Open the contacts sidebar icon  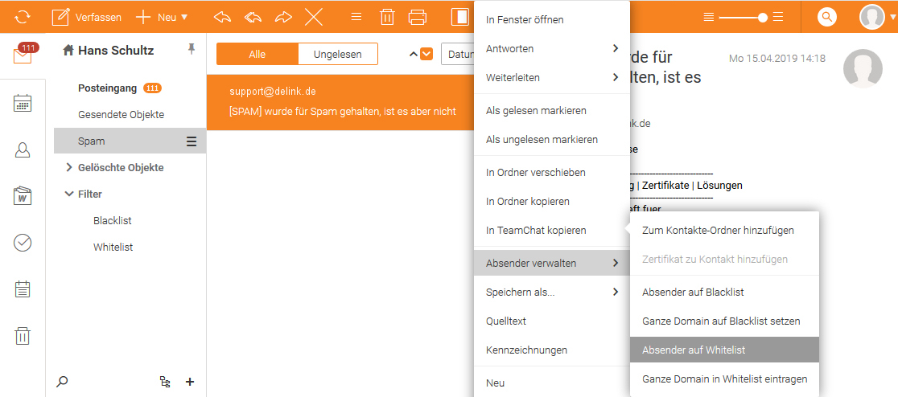point(23,149)
